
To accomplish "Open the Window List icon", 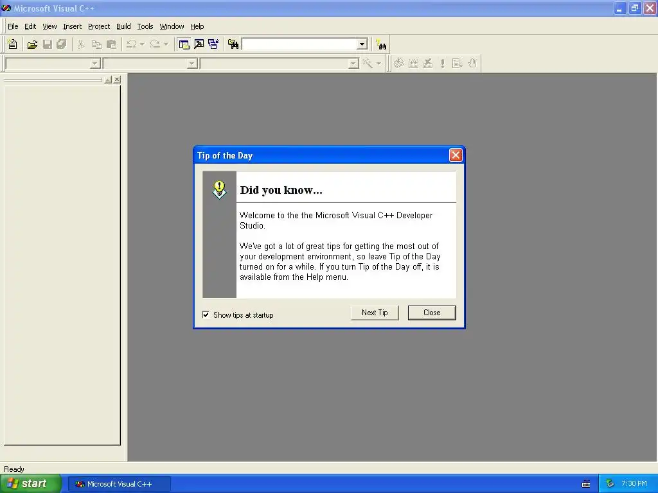I will 213,44.
